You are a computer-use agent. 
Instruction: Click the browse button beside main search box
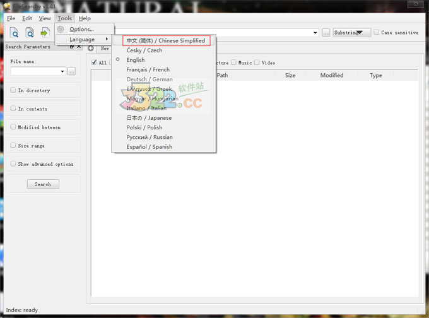(x=326, y=33)
